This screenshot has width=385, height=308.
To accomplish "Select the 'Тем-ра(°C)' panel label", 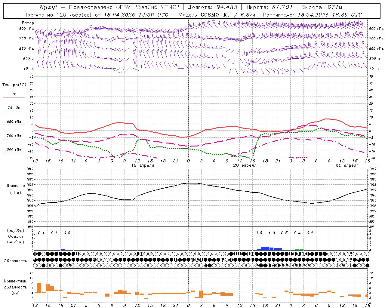I will click(x=14, y=85).
